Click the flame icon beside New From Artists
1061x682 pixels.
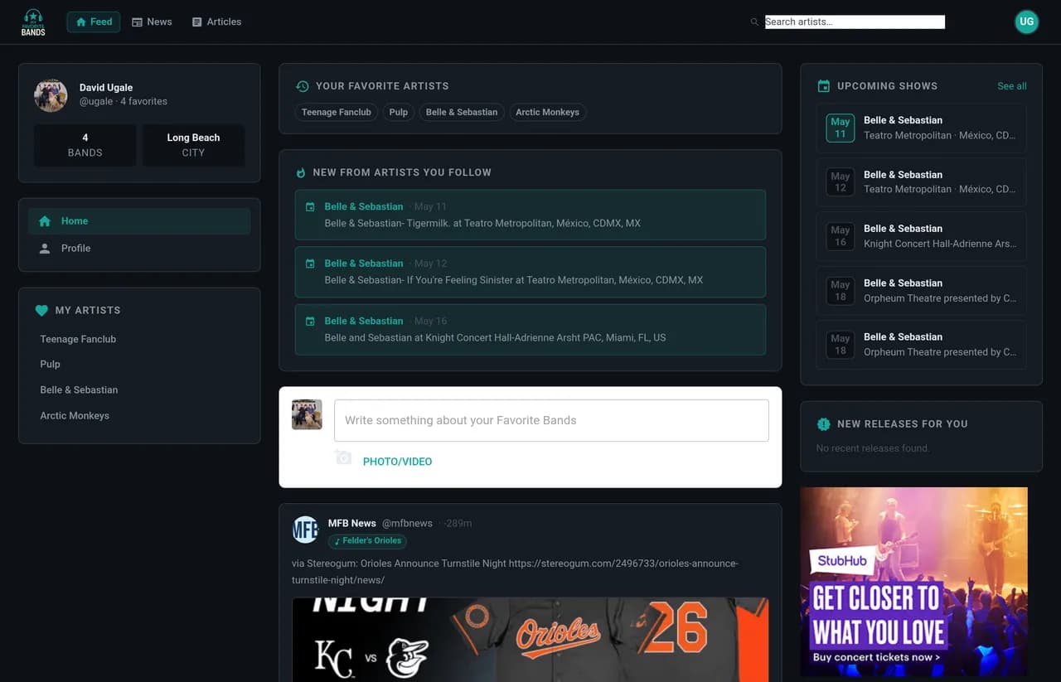click(301, 172)
